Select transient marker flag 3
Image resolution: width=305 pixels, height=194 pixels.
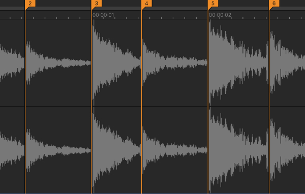click(x=97, y=4)
